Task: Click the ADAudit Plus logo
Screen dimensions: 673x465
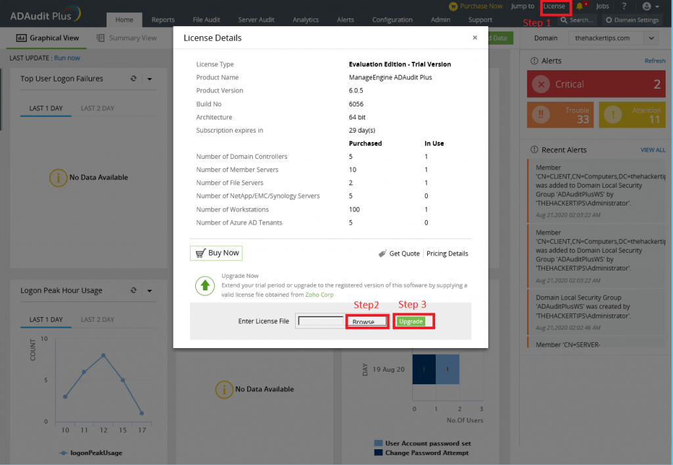Action: (45, 14)
